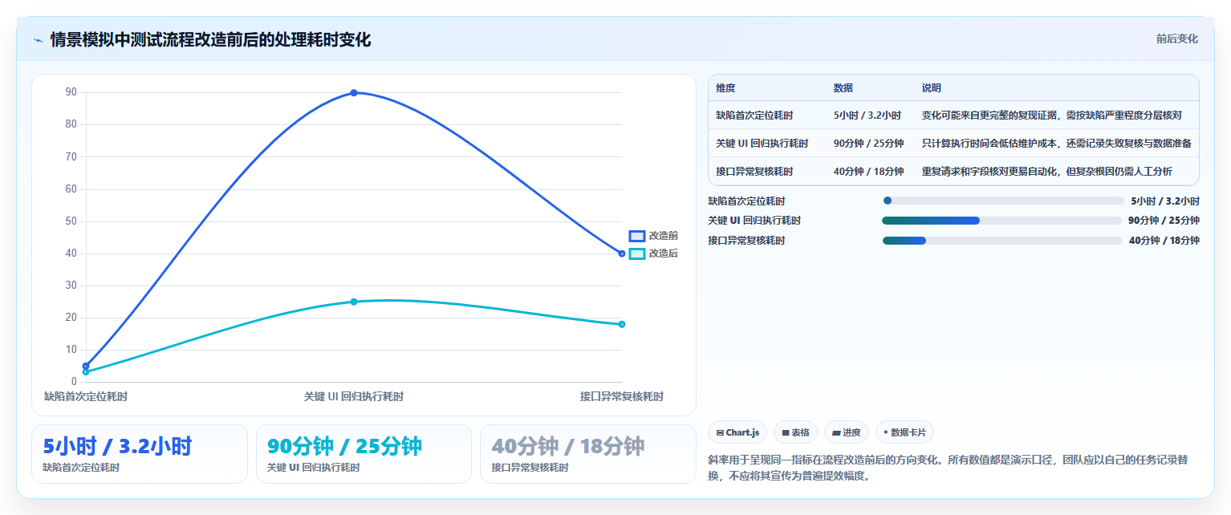Image resolution: width=1231 pixels, height=515 pixels.
Task: Click the 改造后 end point at 18
Action: pos(622,324)
